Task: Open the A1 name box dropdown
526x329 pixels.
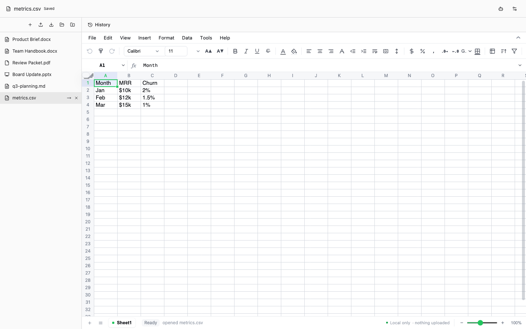Action: (x=123, y=65)
